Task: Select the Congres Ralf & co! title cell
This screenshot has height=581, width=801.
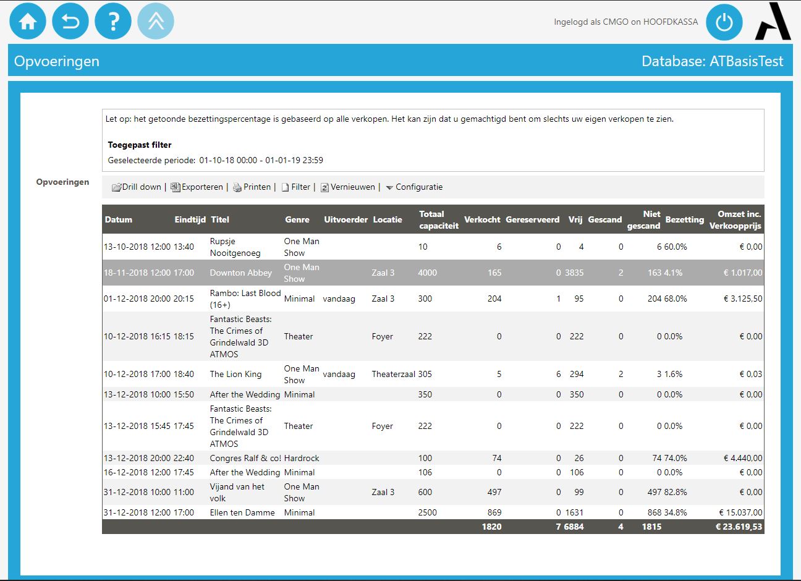Action: coord(245,458)
